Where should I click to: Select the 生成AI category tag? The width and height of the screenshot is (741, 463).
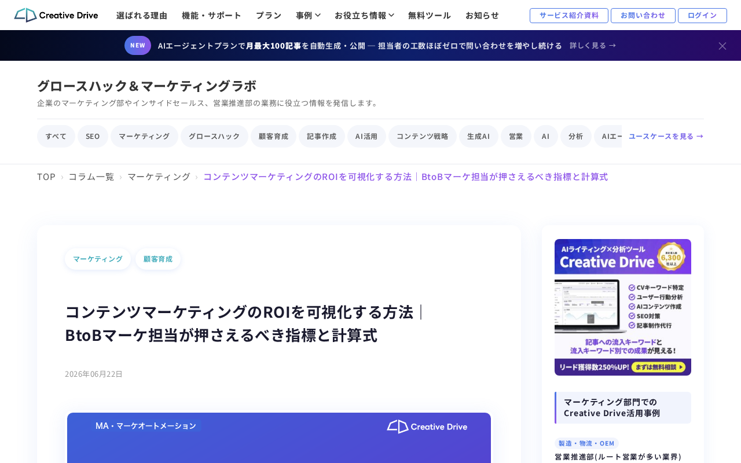coord(479,137)
